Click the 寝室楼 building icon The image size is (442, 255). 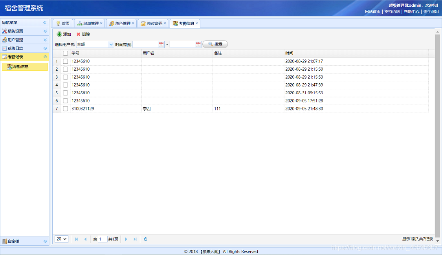4,241
